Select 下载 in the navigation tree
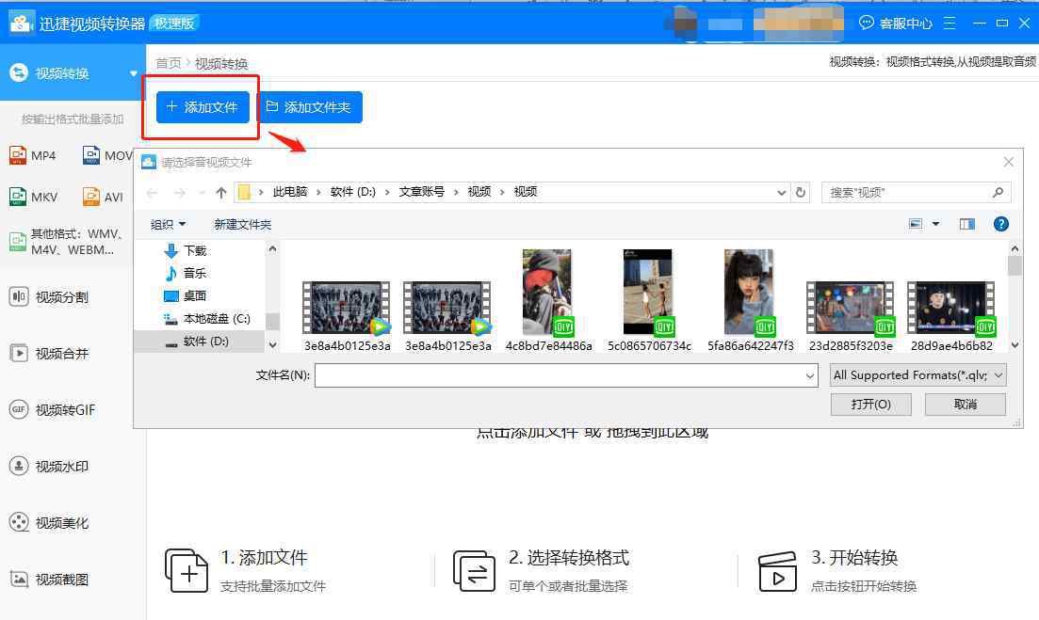The height and width of the screenshot is (620, 1039). pos(186,251)
